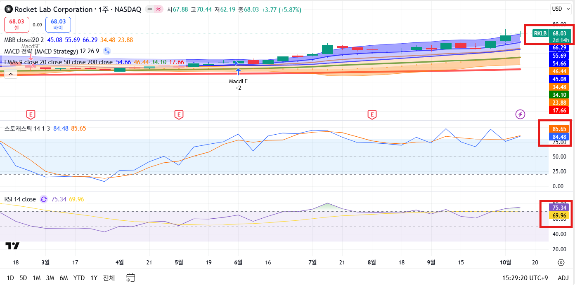Click the EMAs 9 close 20 close legend
Image resolution: width=575 pixels, height=285 pixels.
(58, 62)
